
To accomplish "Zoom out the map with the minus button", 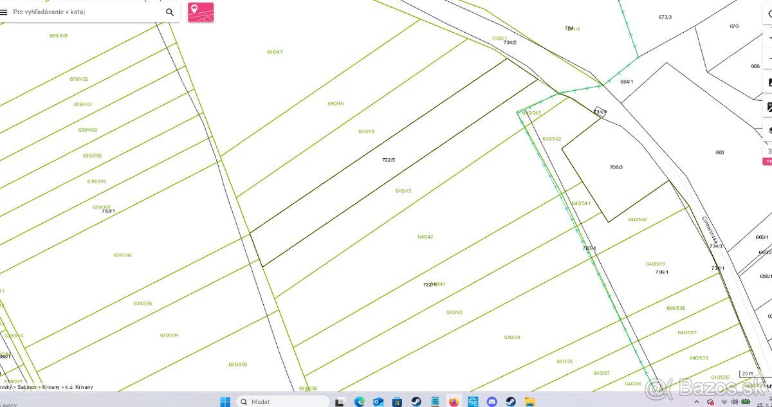I will click(x=769, y=58).
